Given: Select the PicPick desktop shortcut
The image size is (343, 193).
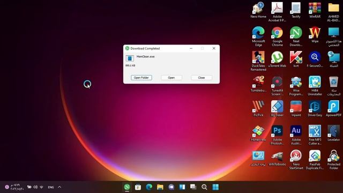Looking at the screenshot, I should 258,108.
